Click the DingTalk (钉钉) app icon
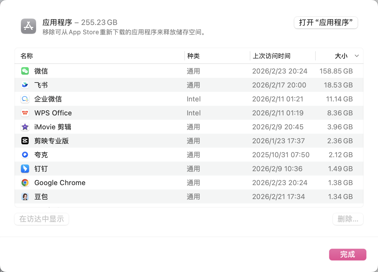 click(25, 169)
